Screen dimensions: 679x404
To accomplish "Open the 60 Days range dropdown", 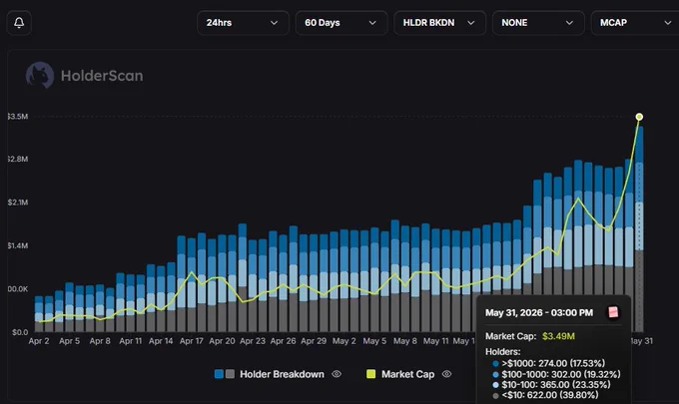I will (x=341, y=23).
